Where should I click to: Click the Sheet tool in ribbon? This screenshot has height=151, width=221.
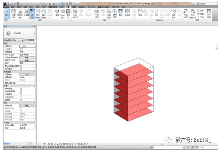[140, 13]
